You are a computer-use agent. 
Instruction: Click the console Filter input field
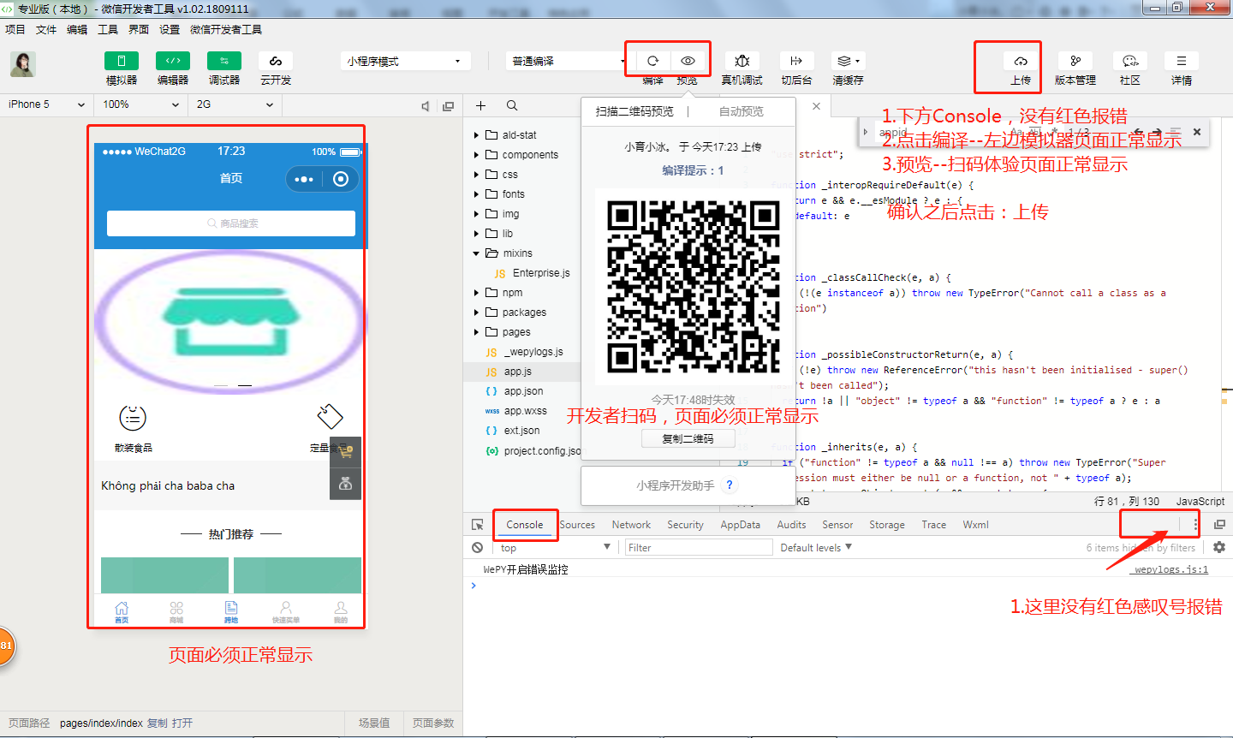click(x=698, y=548)
